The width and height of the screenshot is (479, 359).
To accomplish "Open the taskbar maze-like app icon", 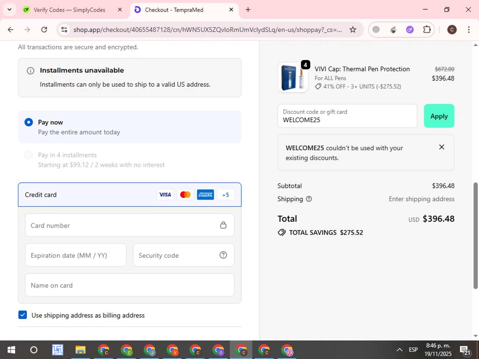I will (x=57, y=350).
